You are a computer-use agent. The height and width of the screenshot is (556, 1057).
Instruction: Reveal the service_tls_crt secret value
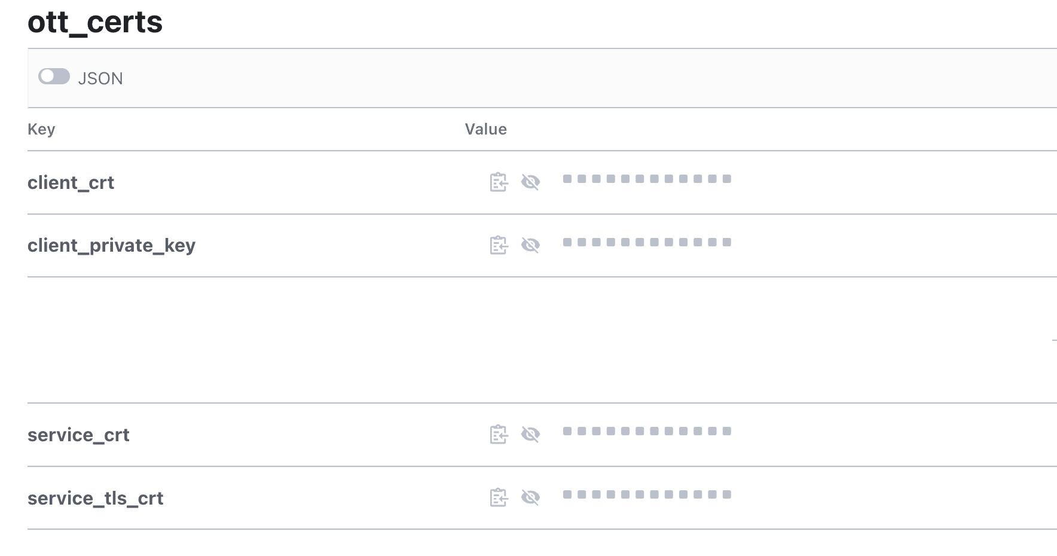click(x=530, y=497)
